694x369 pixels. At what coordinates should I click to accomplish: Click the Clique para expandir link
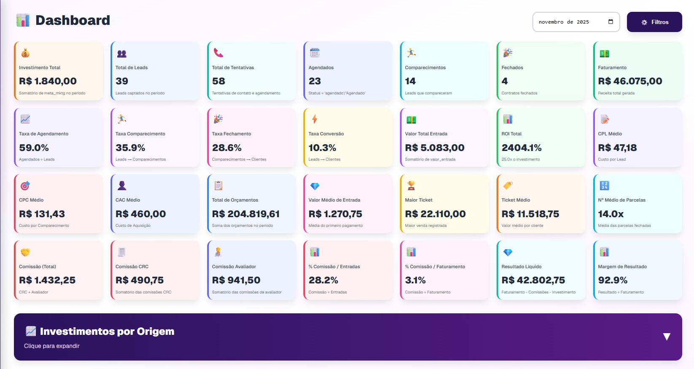(x=52, y=346)
